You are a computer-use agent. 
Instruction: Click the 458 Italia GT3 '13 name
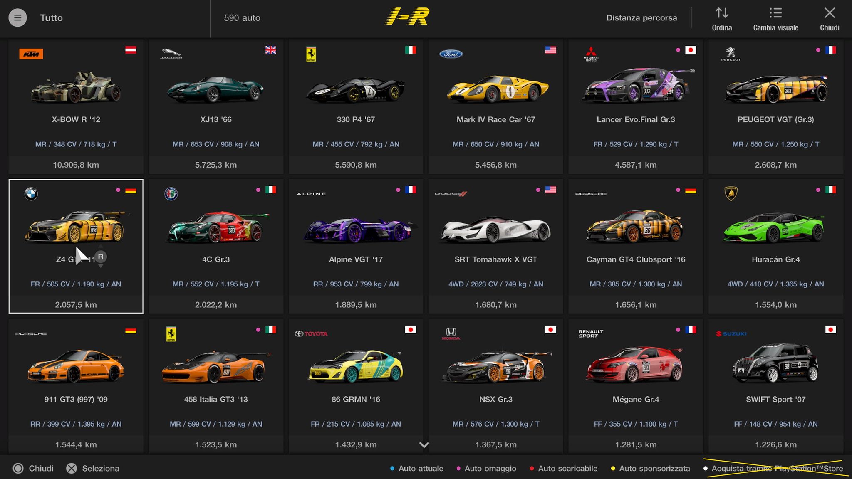(x=215, y=399)
